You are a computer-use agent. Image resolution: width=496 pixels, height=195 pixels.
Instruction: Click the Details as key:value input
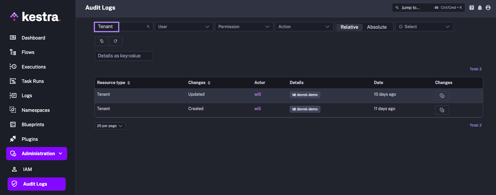(x=124, y=56)
